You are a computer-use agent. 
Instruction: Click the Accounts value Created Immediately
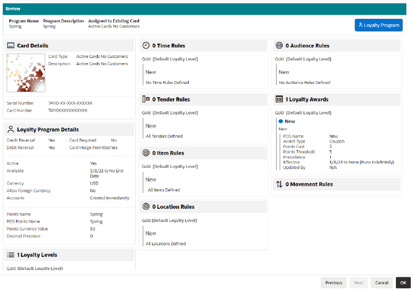pyautogui.click(x=109, y=198)
